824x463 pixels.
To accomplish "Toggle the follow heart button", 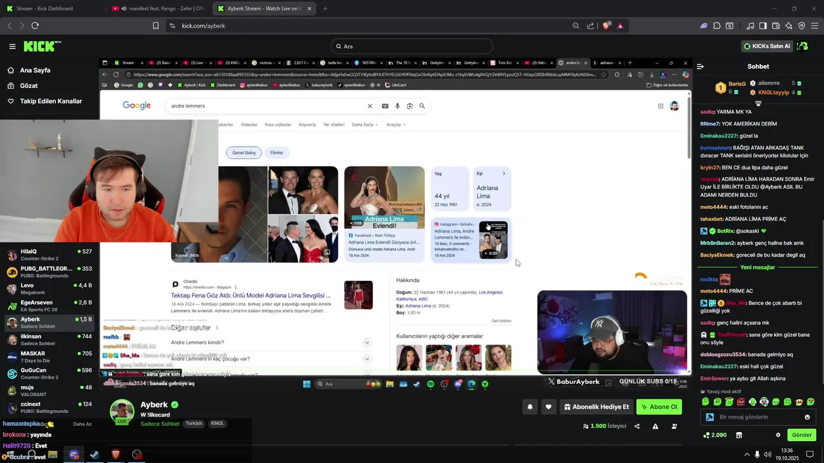I will 548,407.
